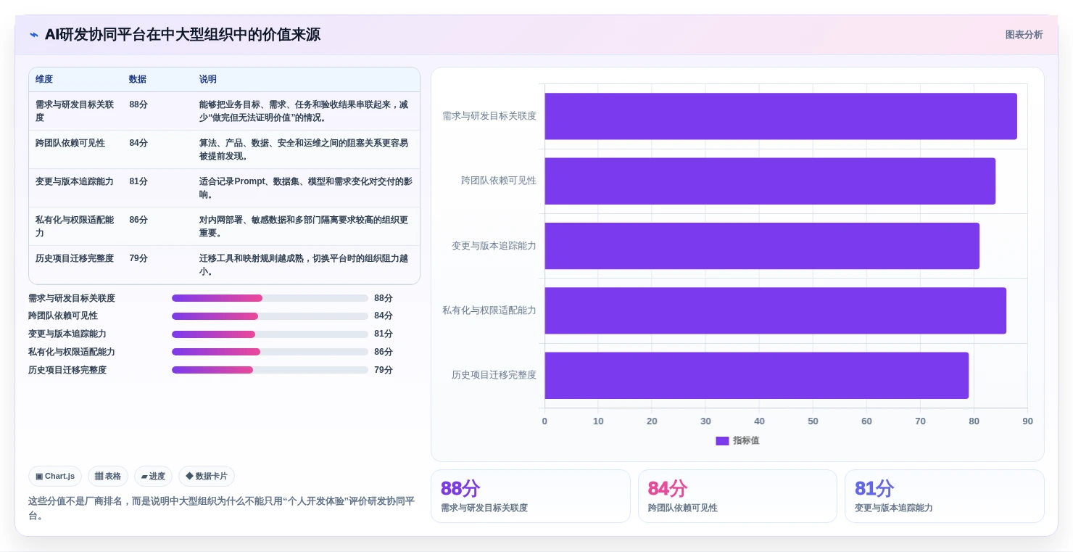Click the chart bar for 私有化与权限适配能力
The width and height of the screenshot is (1073, 552).
click(x=776, y=310)
